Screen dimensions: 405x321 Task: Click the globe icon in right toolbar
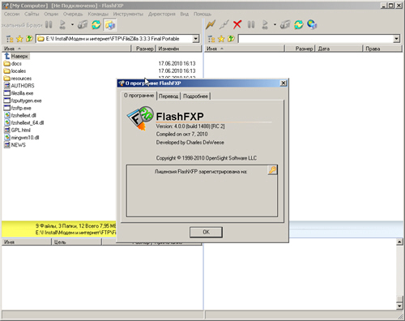pyautogui.click(x=312, y=25)
